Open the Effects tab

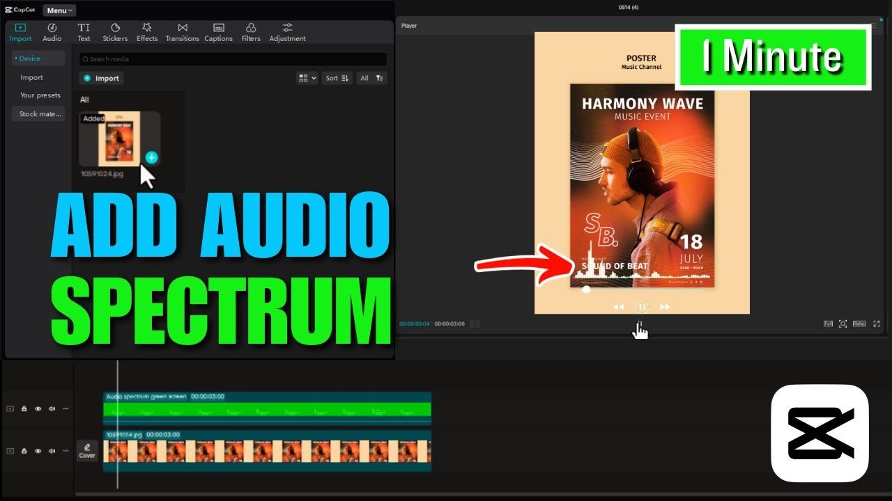pos(147,32)
